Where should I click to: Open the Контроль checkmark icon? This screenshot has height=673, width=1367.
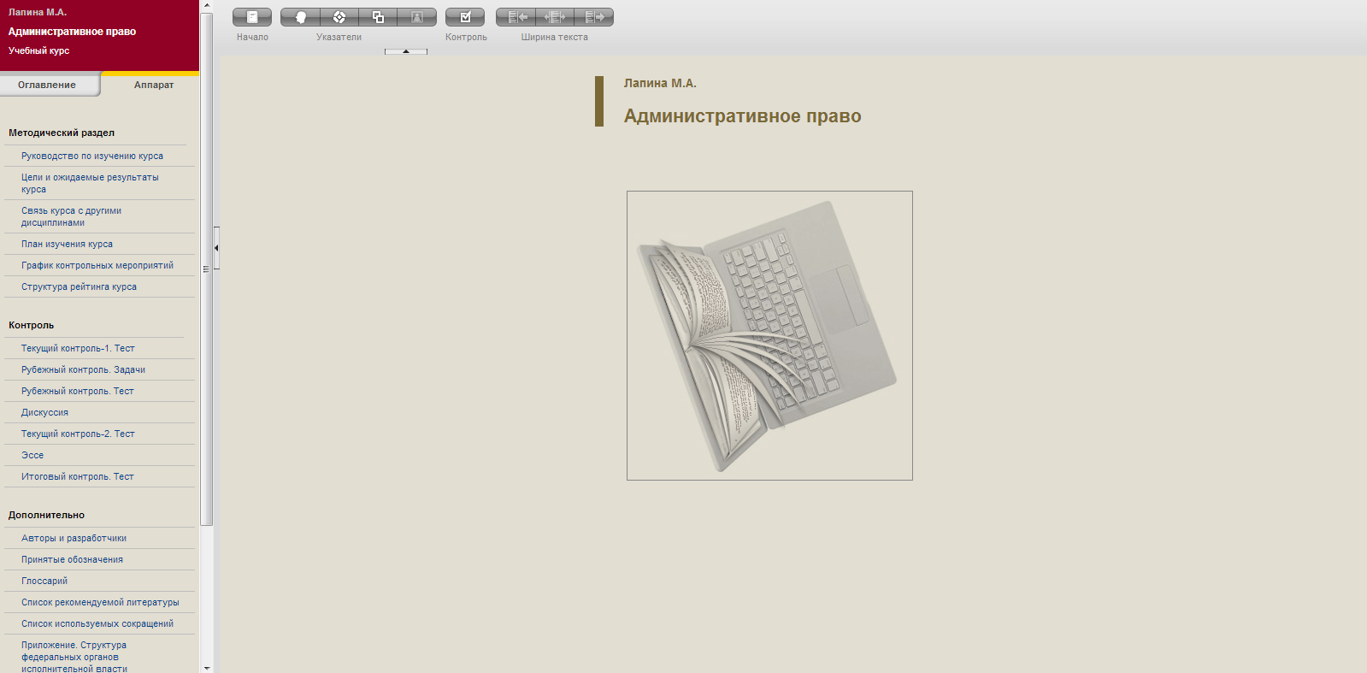(x=465, y=17)
